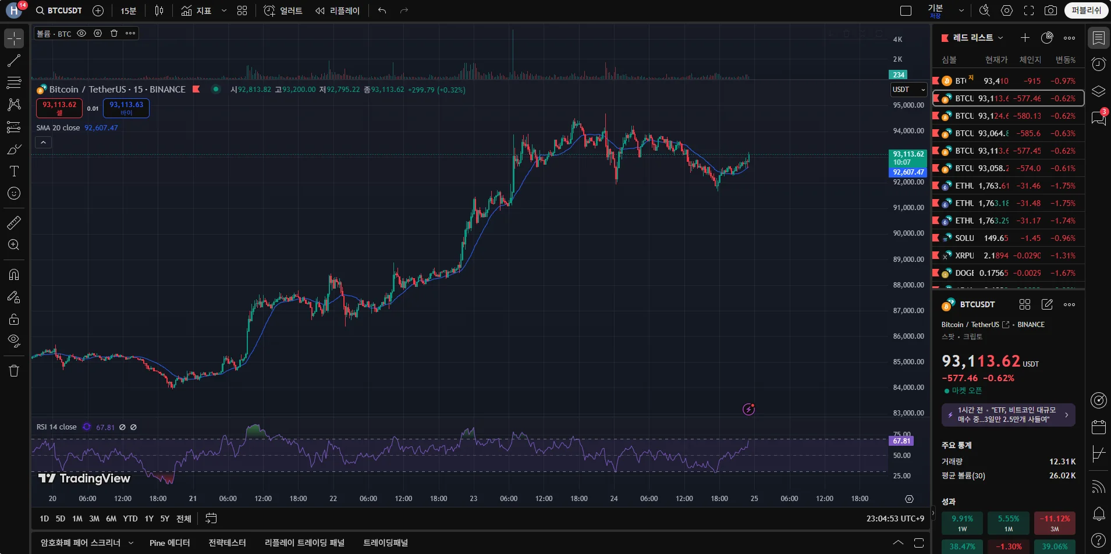Viewport: 1111px width, 554px height.
Task: Open the Pine editor tab
Action: (169, 543)
